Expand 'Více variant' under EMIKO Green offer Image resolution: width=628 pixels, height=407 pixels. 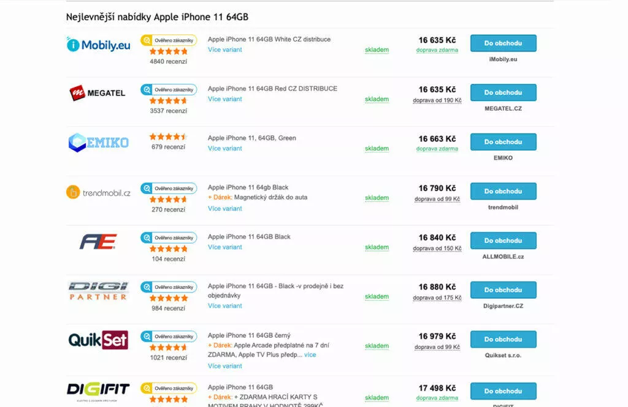[224, 148]
